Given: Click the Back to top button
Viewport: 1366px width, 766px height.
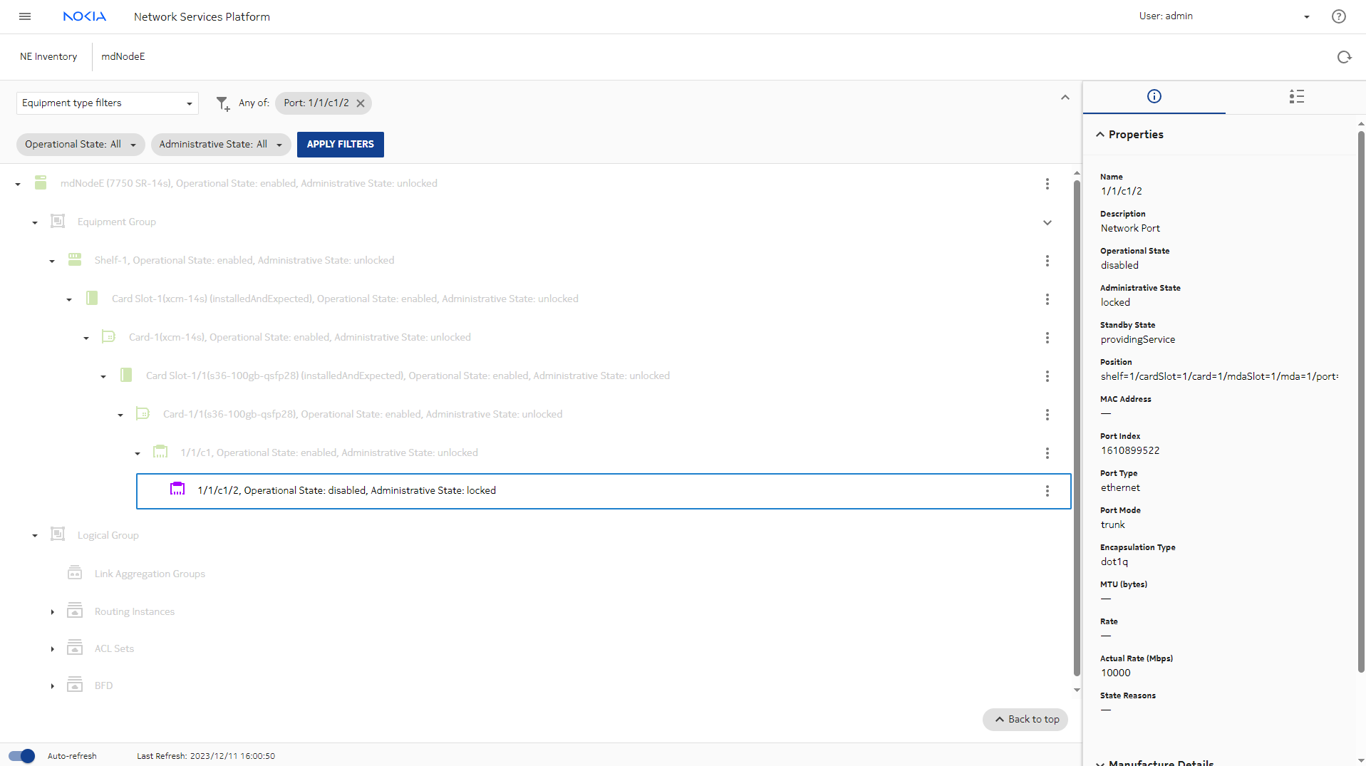Looking at the screenshot, I should coord(1025,720).
